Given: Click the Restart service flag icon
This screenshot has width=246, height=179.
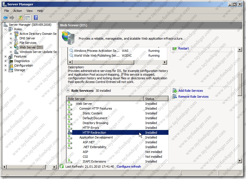Looking at the screenshot, I should [175, 48].
